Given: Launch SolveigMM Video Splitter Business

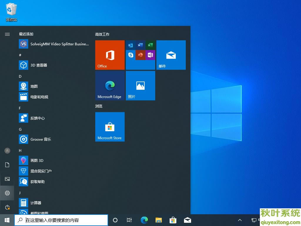Looking at the screenshot, I should click(x=54, y=44).
